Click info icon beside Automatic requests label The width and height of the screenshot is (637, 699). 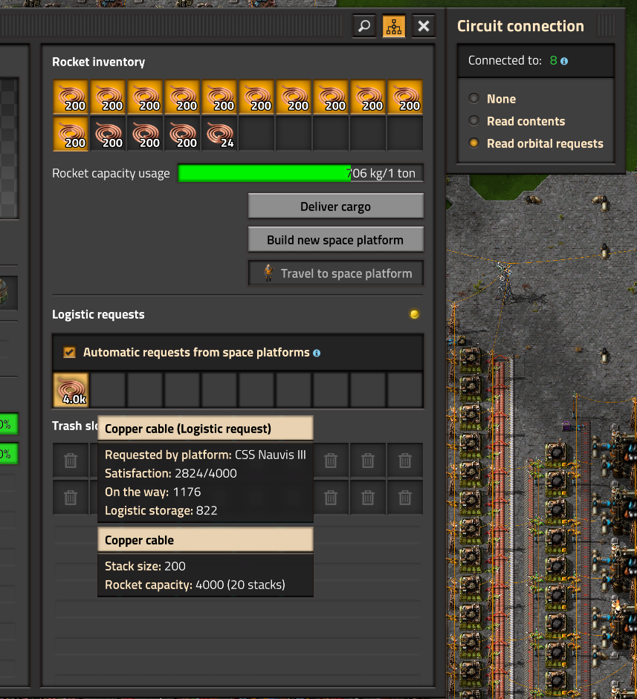pyautogui.click(x=317, y=353)
